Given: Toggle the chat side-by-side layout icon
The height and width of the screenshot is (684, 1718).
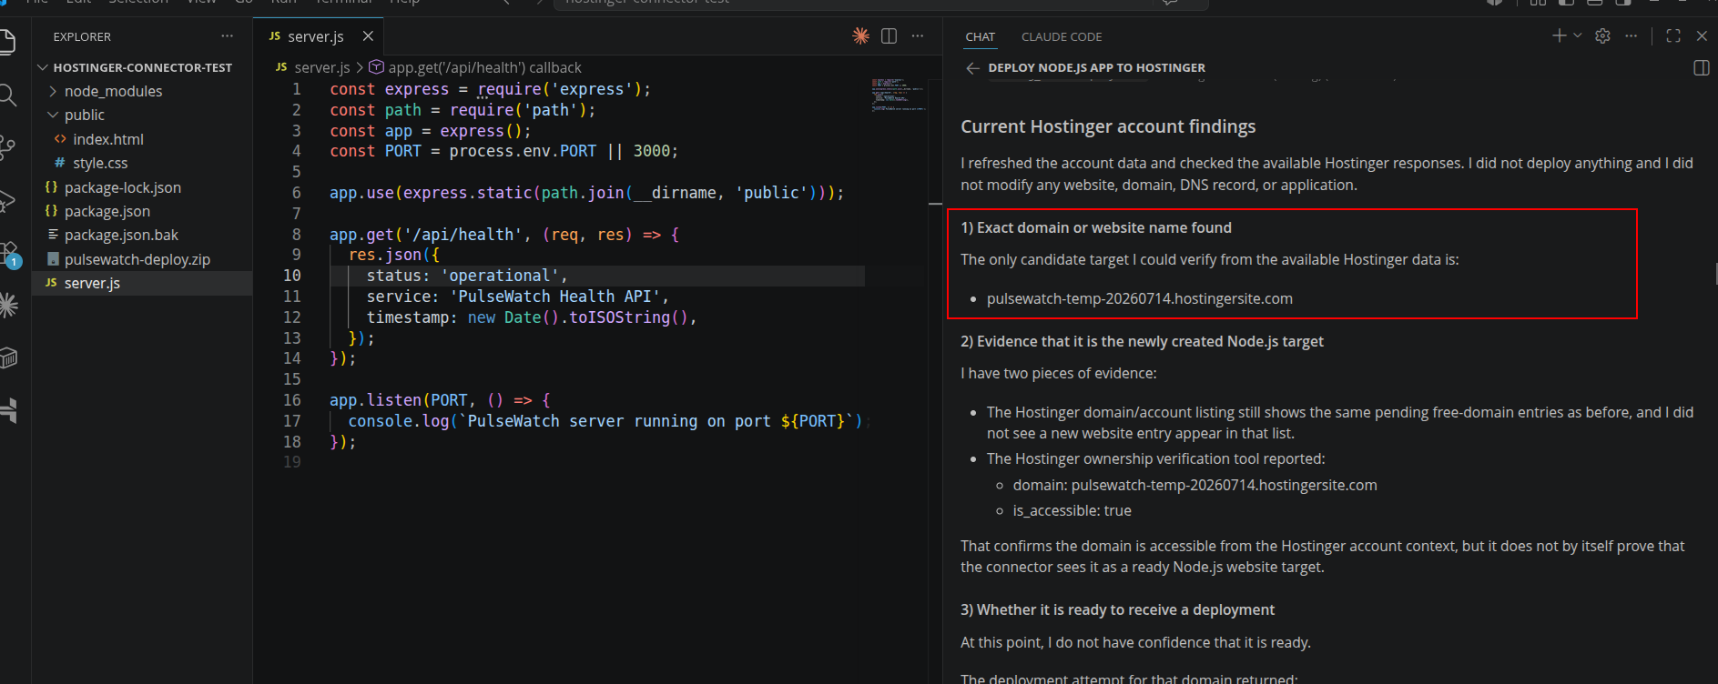Looking at the screenshot, I should (x=1701, y=68).
